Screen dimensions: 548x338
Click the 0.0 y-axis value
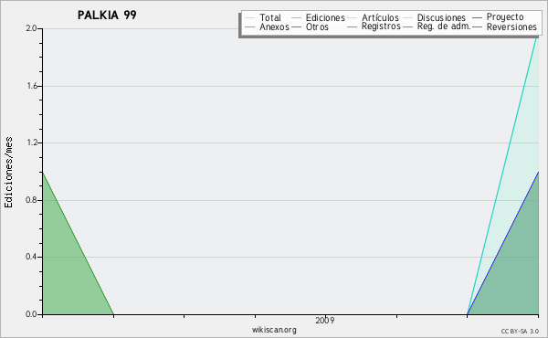coord(31,314)
